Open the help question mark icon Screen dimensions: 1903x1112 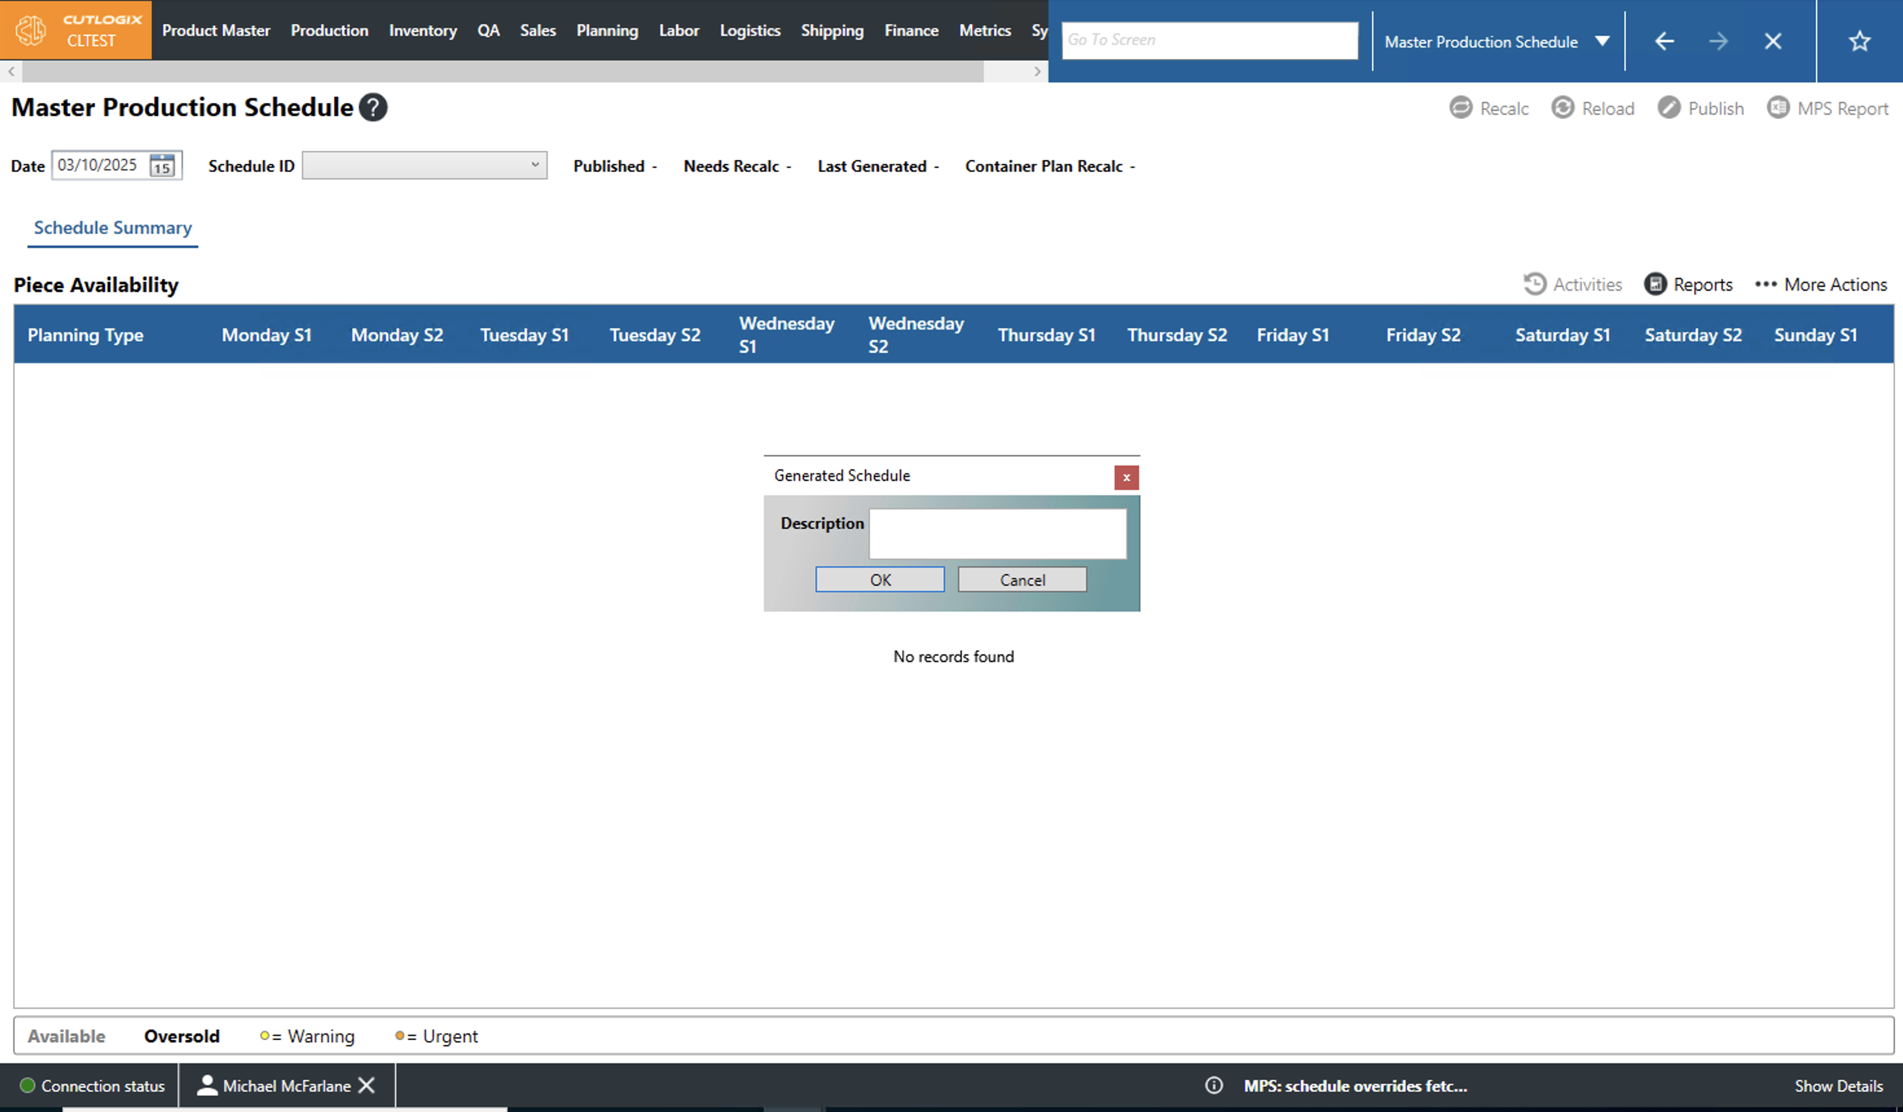373,107
